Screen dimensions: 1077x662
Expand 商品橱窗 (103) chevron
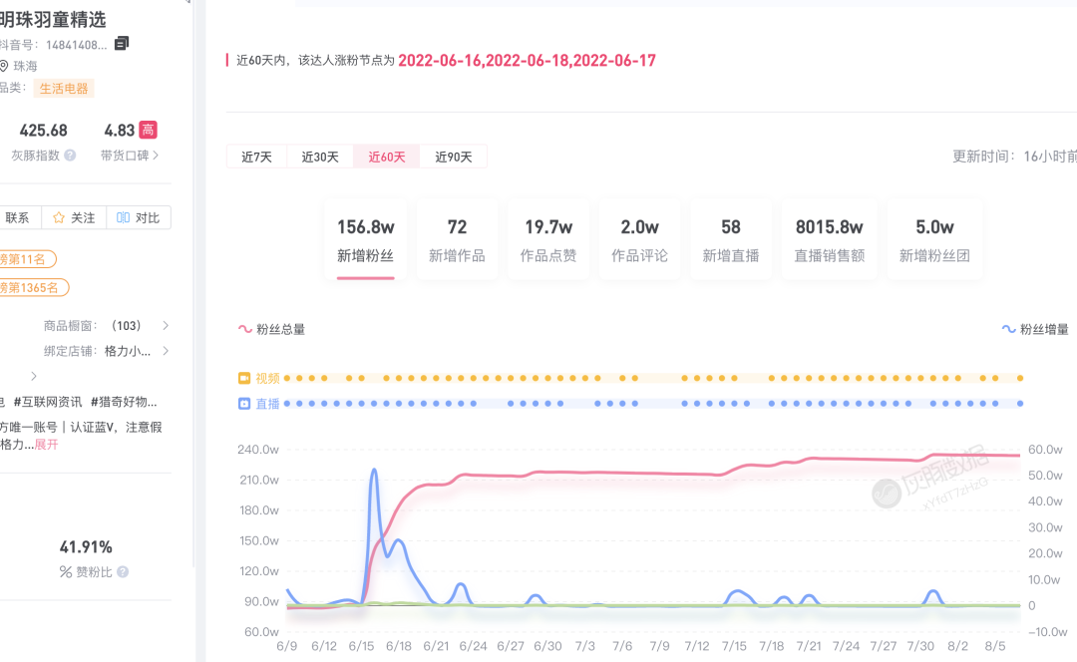tap(166, 325)
